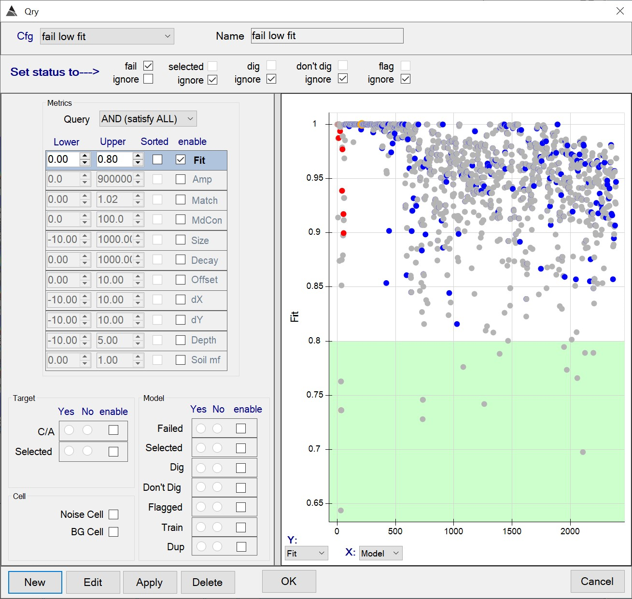
Task: Confirm with the OK button
Action: (x=289, y=581)
